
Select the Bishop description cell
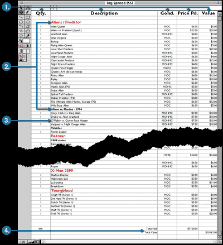[x=104, y=42]
